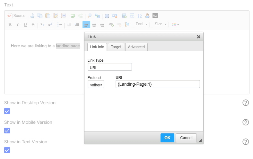This screenshot has height=159, width=253.
Task: Click the anchor flag icon
Action: point(127,25)
